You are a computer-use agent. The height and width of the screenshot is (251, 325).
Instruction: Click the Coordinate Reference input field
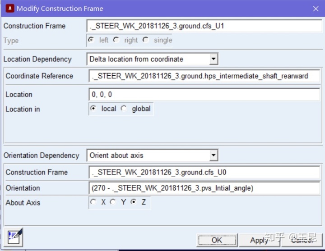[x=204, y=76]
